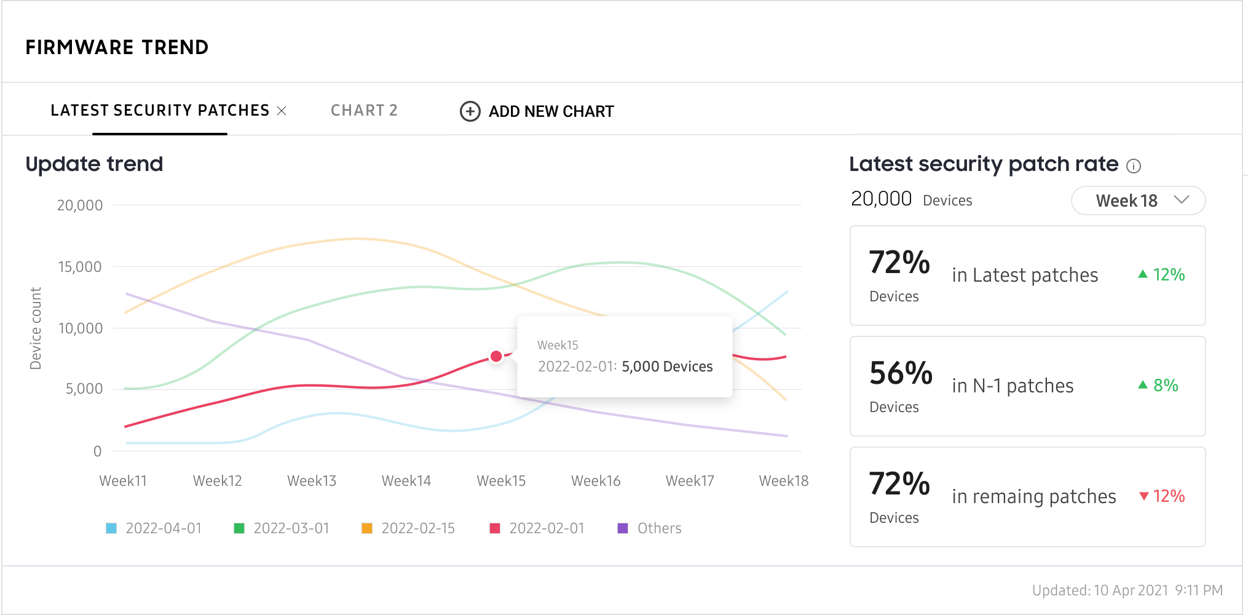Toggle the 2022-04-01 blue legend series
1248x615 pixels.
click(x=154, y=528)
